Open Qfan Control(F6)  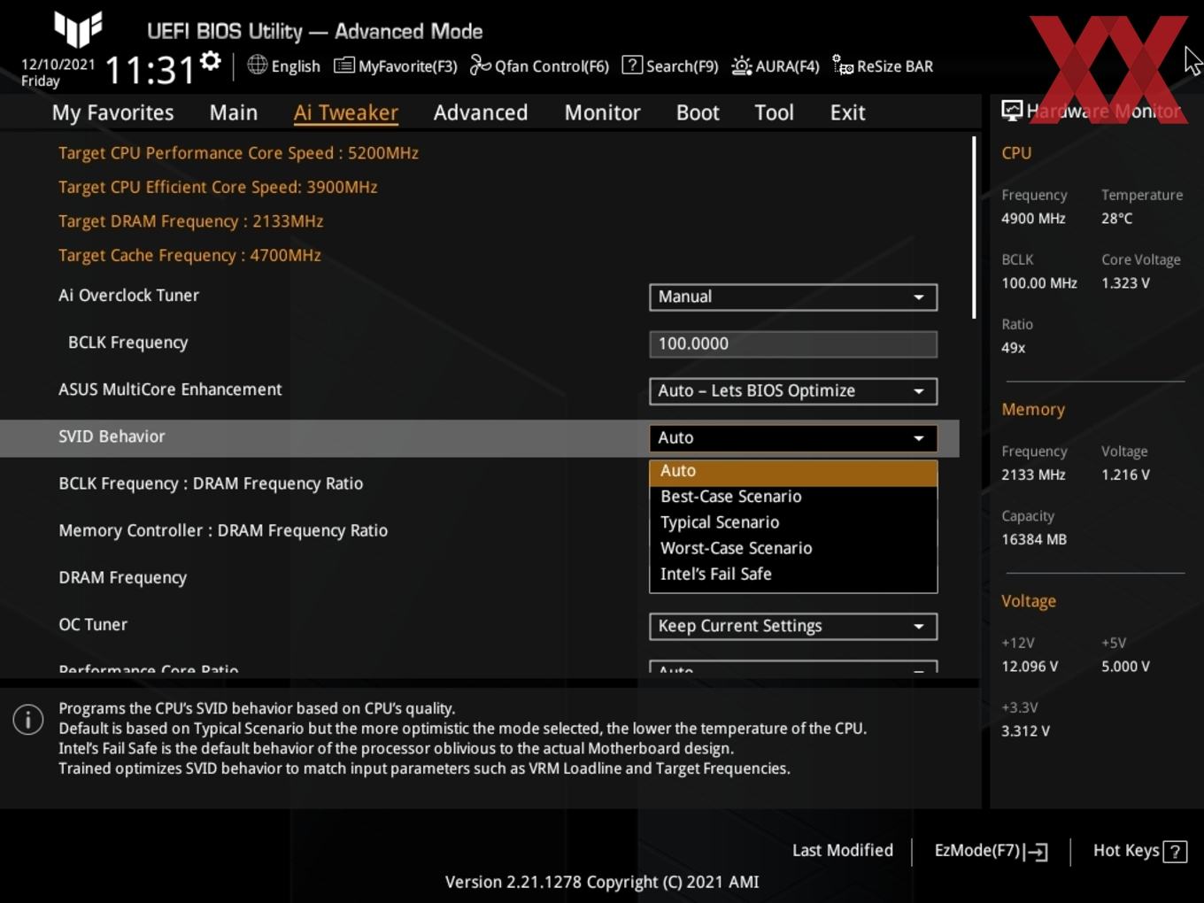[552, 66]
